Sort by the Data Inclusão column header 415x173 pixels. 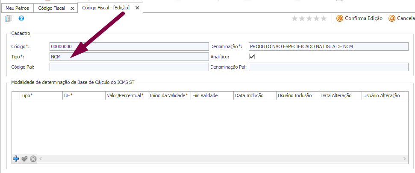tap(255, 96)
